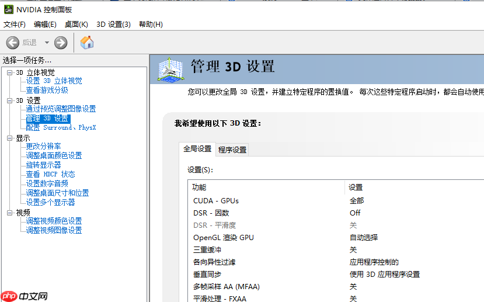
Task: Open 通过预览调整图像设置 link
Action: pos(61,109)
